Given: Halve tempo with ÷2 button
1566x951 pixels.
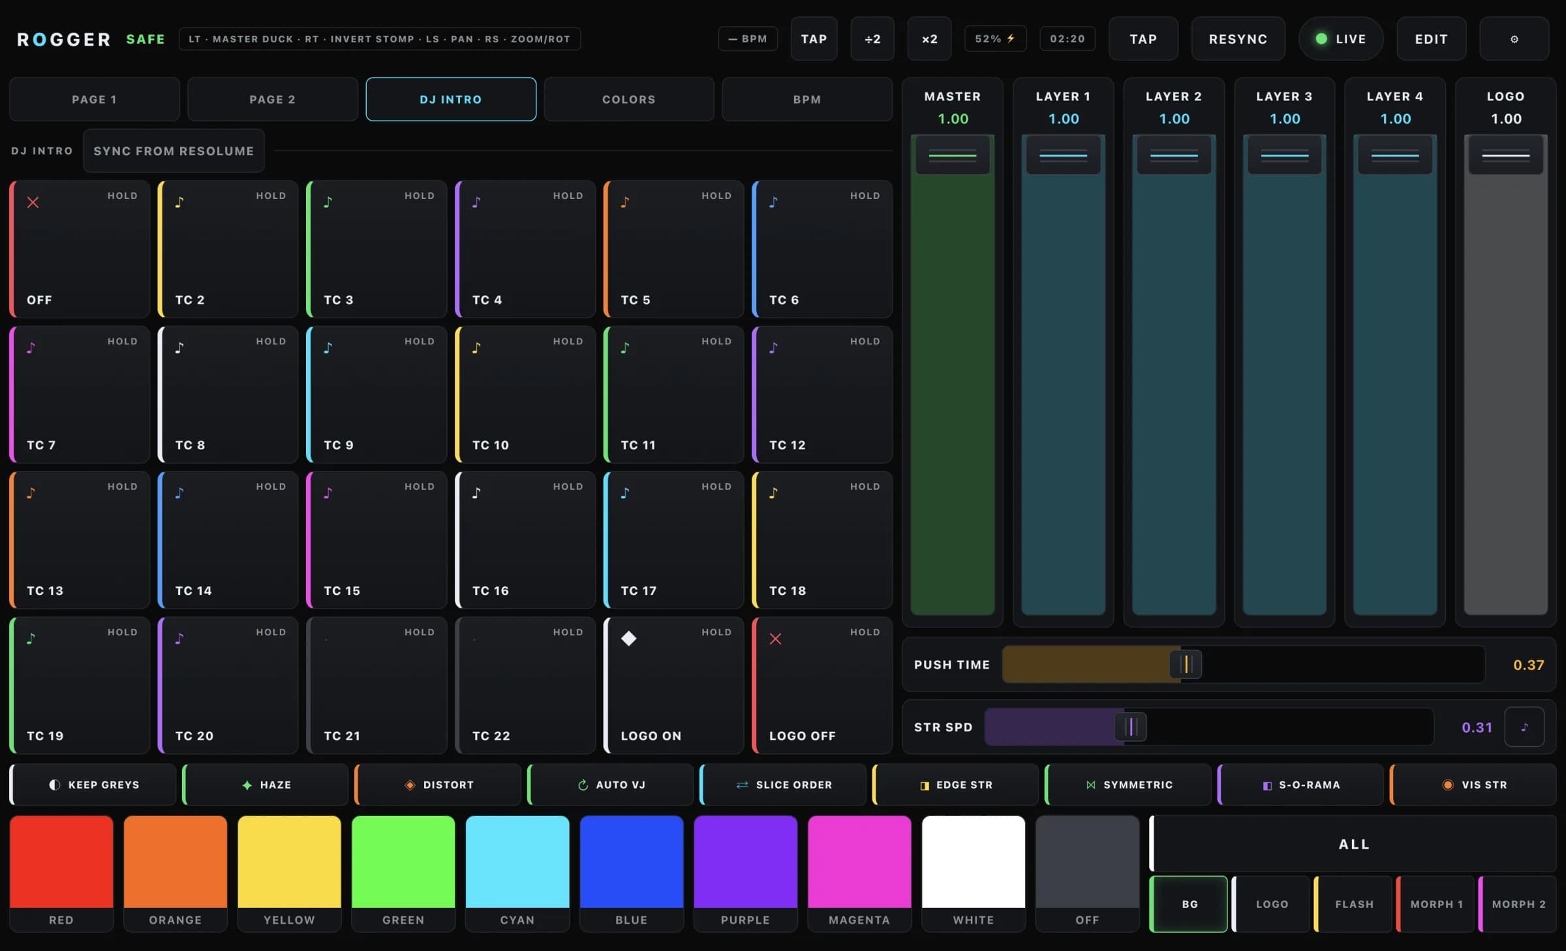Looking at the screenshot, I should click(872, 39).
